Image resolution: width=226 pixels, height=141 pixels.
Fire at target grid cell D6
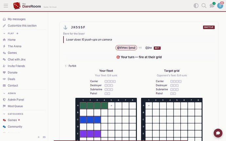click(x=184, y=127)
